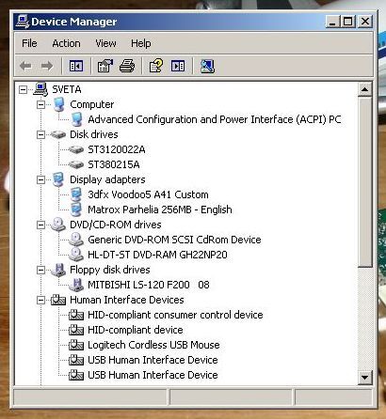Collapse the Human Interface Devices category
Screen dimensions: 386x419
point(40,301)
